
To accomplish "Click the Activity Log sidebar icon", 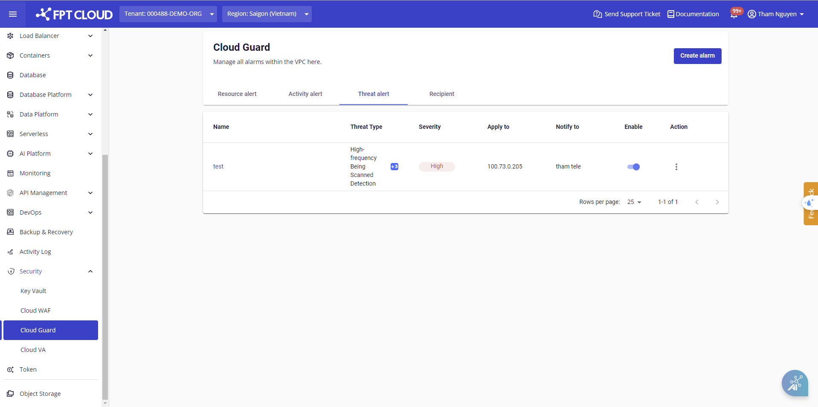I will click(x=11, y=252).
